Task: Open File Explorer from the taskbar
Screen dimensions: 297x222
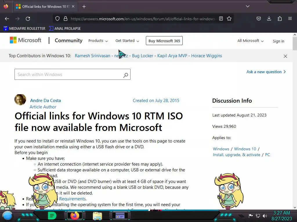Action: (x=97, y=216)
